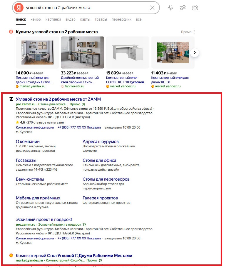Viewport: 251px width, 275px height.
Task: Open Столы для переговоров sitelink
Action: pyautogui.click(x=106, y=179)
